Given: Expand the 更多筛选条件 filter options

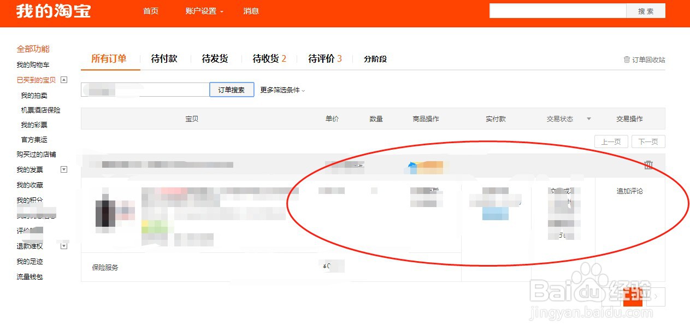Looking at the screenshot, I should click(282, 90).
